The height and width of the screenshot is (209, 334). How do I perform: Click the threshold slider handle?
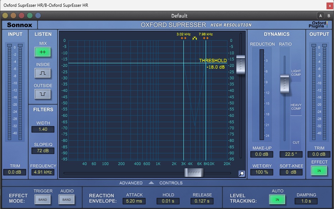click(241, 65)
